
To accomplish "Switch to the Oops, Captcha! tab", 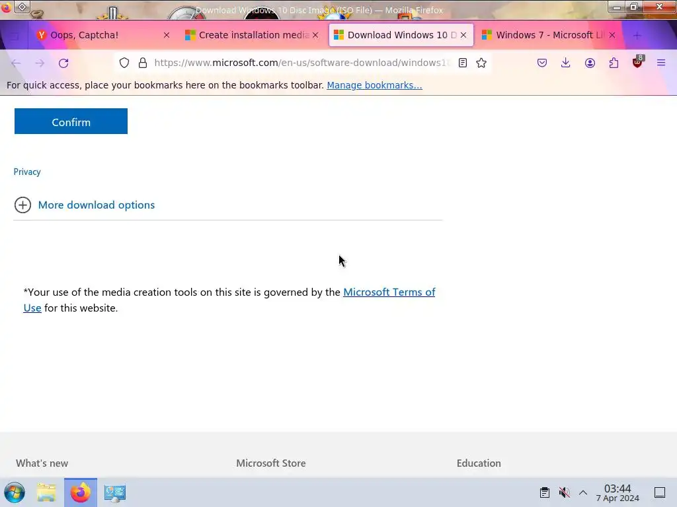I will pos(104,36).
